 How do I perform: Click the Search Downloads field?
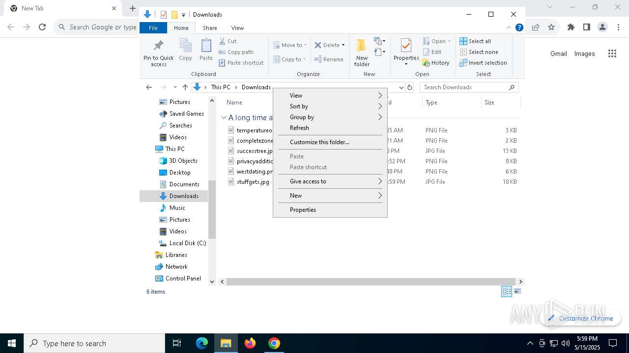pos(469,87)
